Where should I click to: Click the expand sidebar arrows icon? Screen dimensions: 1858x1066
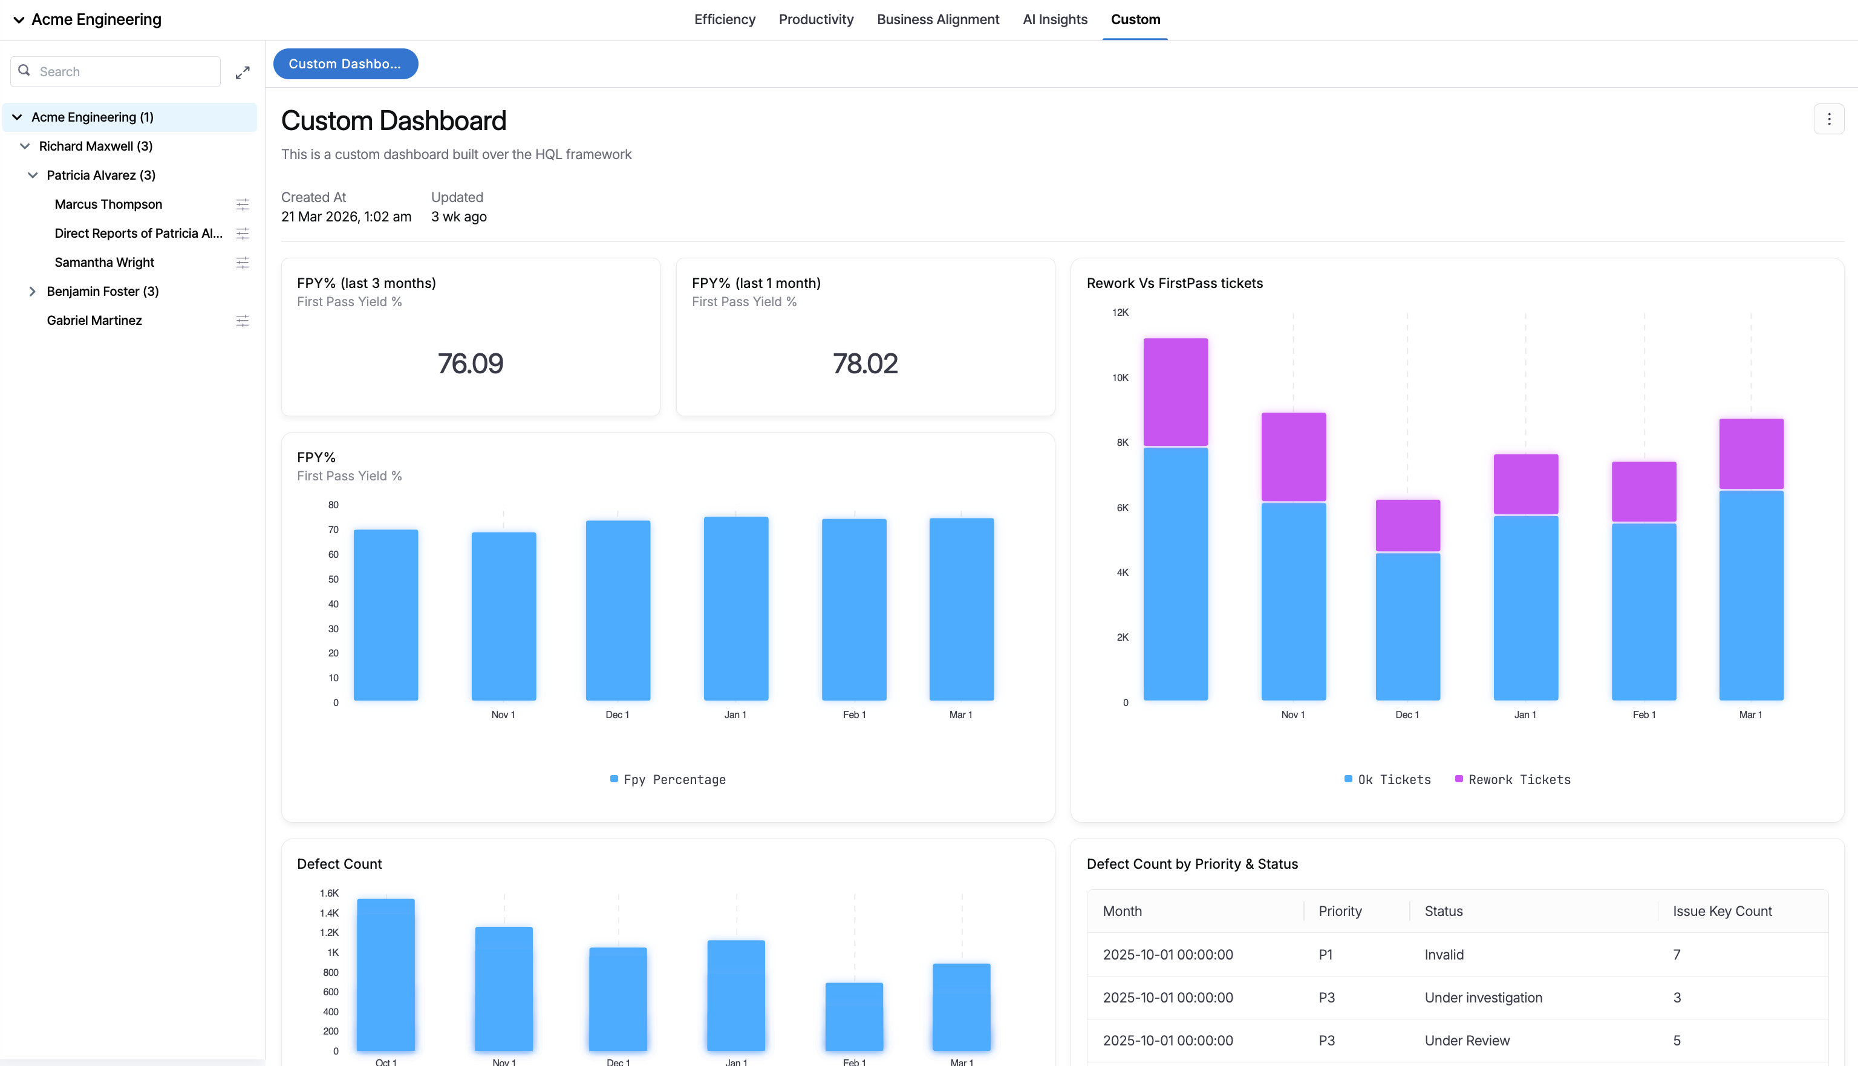pyautogui.click(x=242, y=72)
